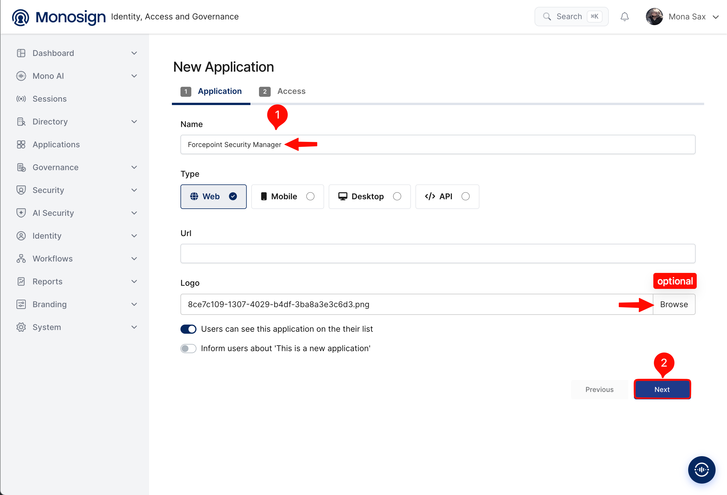Switch to the Application step tab

[x=211, y=91]
